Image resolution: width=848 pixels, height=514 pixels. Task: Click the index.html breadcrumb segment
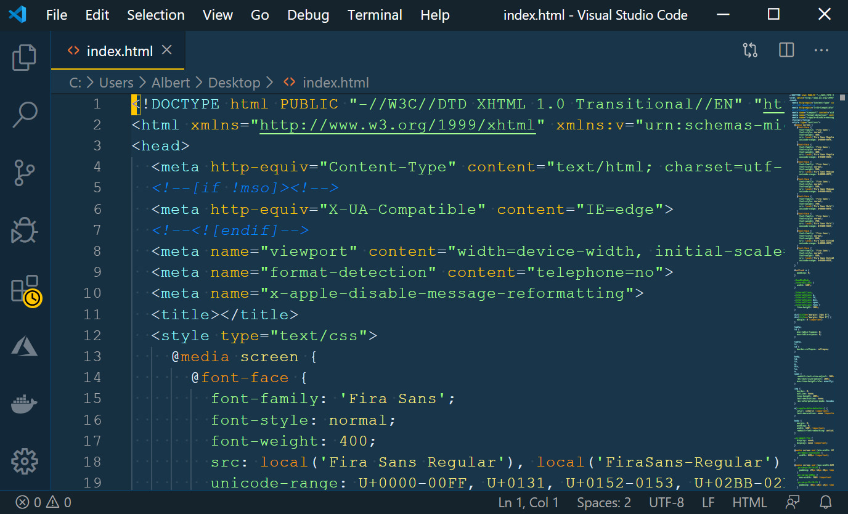[x=336, y=82]
